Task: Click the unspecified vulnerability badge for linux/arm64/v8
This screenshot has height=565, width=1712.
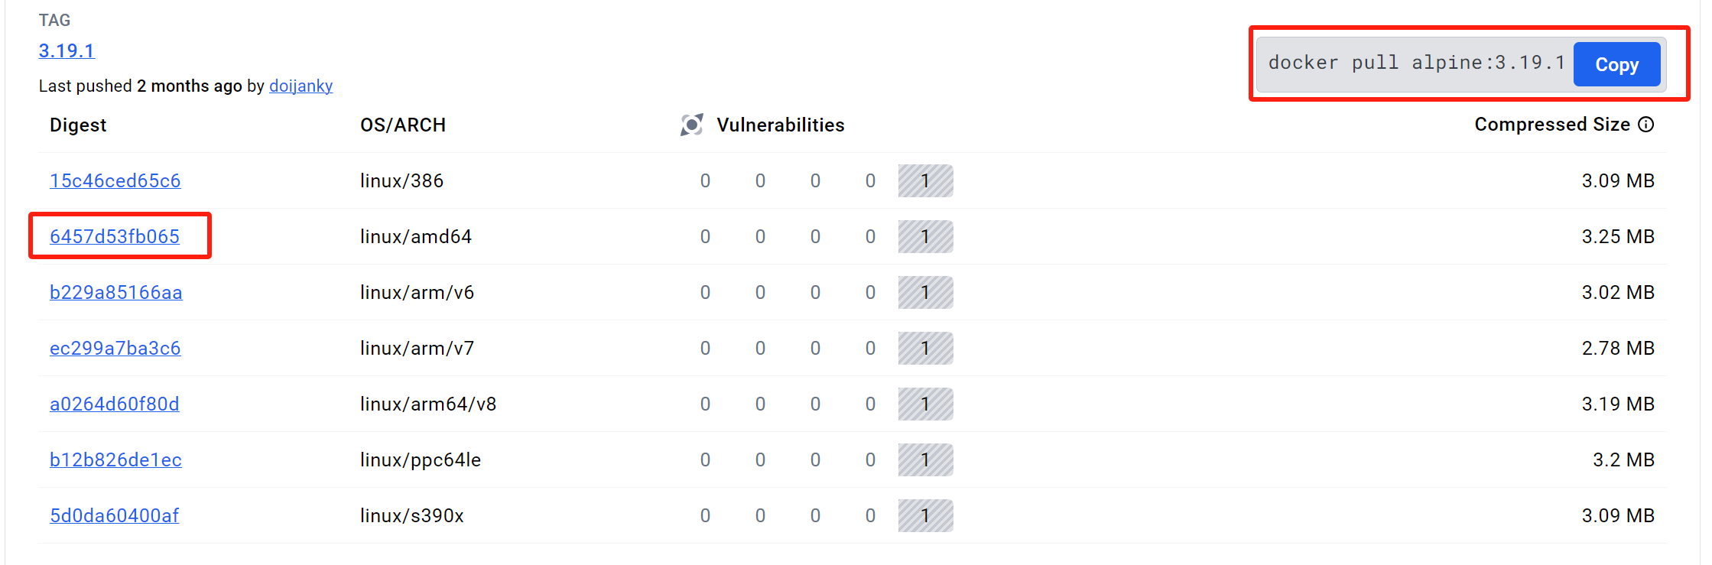Action: coord(925,404)
